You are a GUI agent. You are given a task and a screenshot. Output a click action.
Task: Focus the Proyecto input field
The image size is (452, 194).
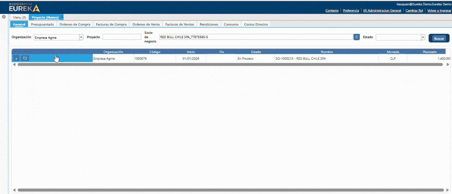tap(122, 37)
